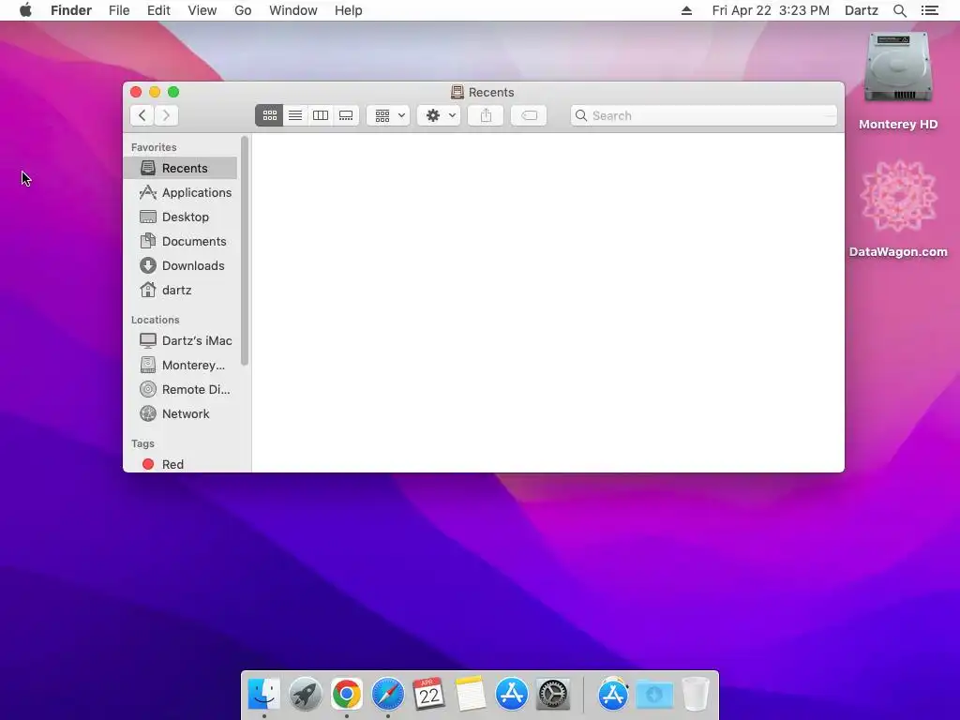
Task: Select the Red tag in sidebar
Action: [180, 464]
